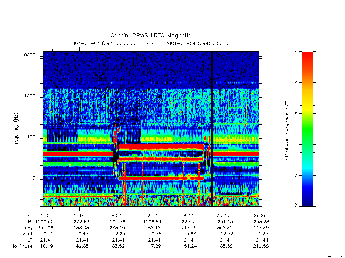Image resolution: width=345 pixels, height=258 pixels.
Task: Click the 08:00 SCET time tick label
Action: (115, 216)
